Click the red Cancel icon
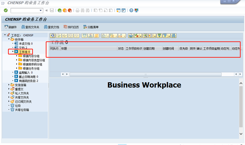 point(70,10)
